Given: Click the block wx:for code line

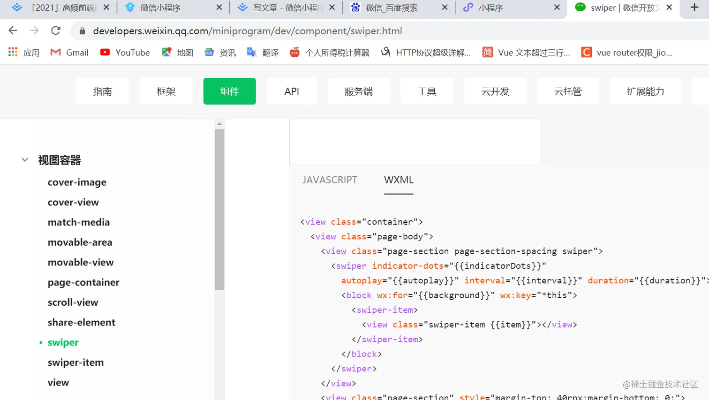Looking at the screenshot, I should pos(459,295).
